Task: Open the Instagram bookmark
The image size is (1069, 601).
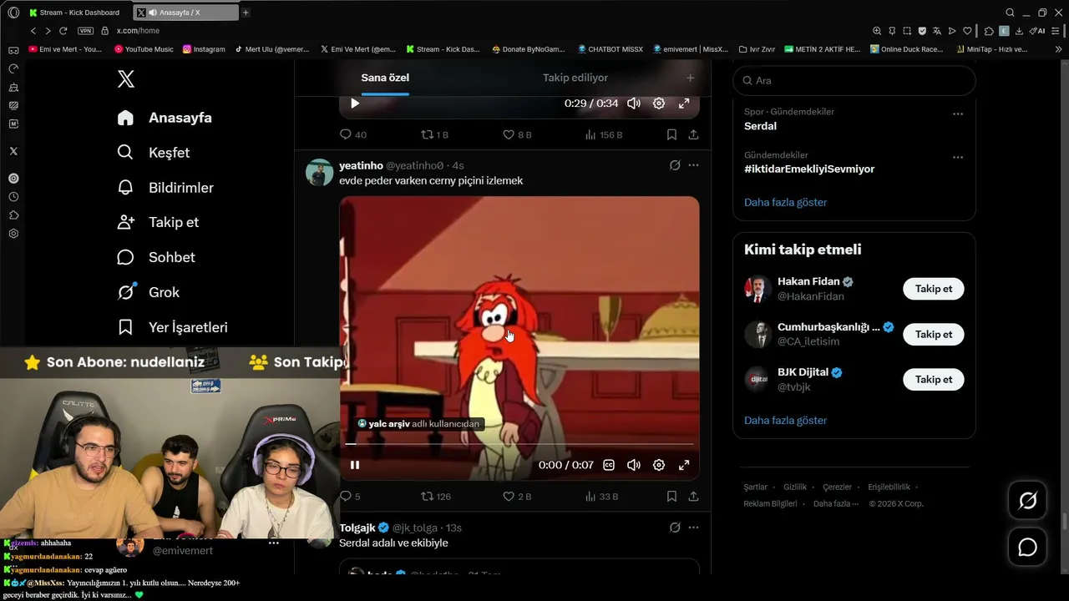Action: (x=204, y=49)
